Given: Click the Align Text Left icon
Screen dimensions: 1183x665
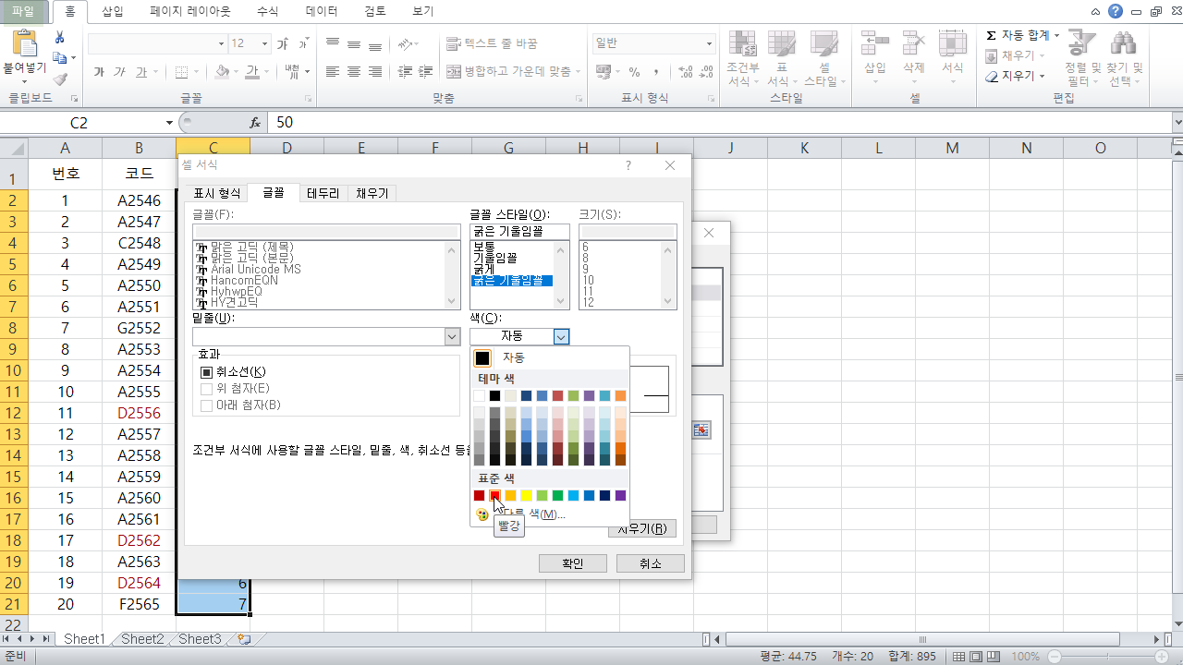Looking at the screenshot, I should (333, 72).
